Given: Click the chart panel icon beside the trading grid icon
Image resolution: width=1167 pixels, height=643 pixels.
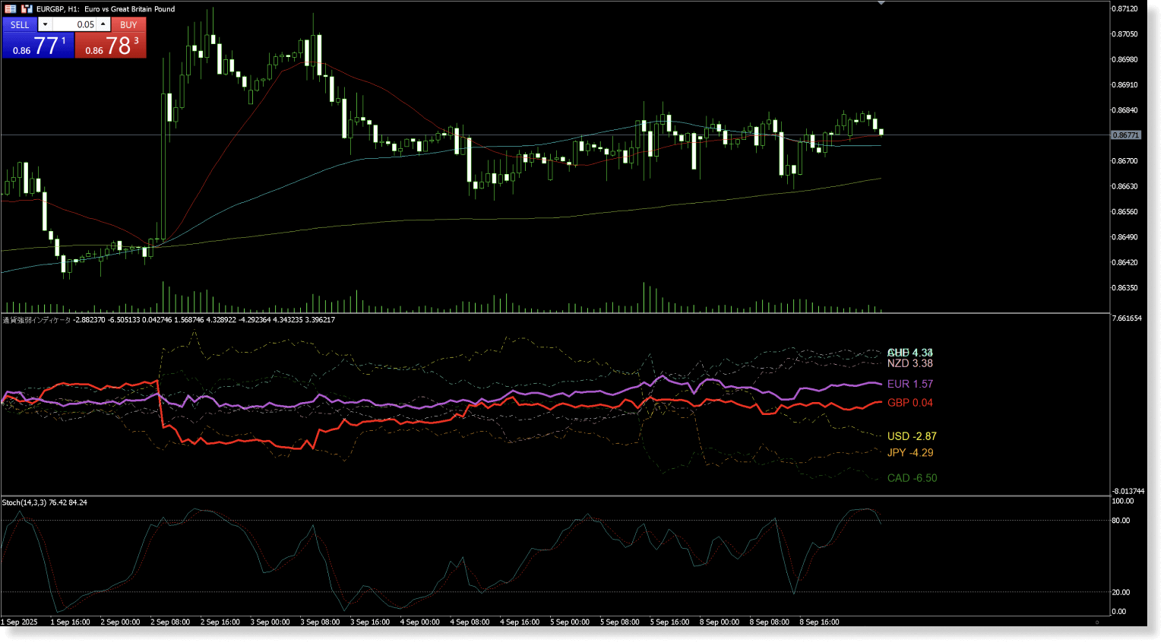Looking at the screenshot, I should tap(27, 8).
